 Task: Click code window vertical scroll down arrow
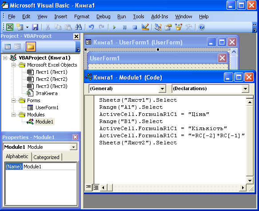click(x=250, y=180)
